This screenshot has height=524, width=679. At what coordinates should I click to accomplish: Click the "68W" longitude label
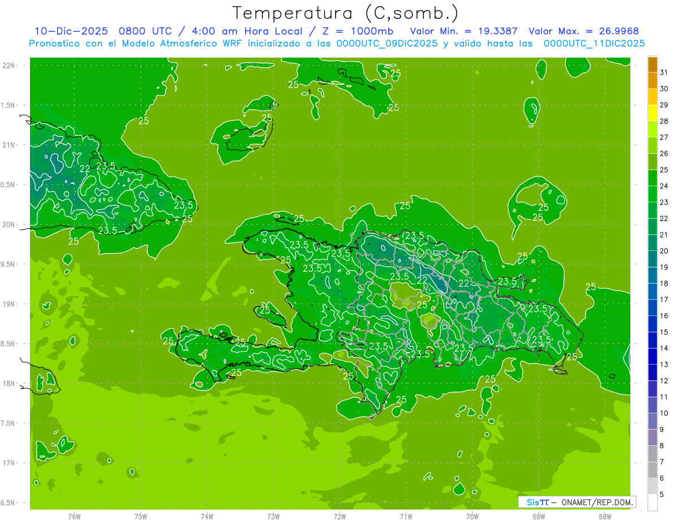[605, 517]
